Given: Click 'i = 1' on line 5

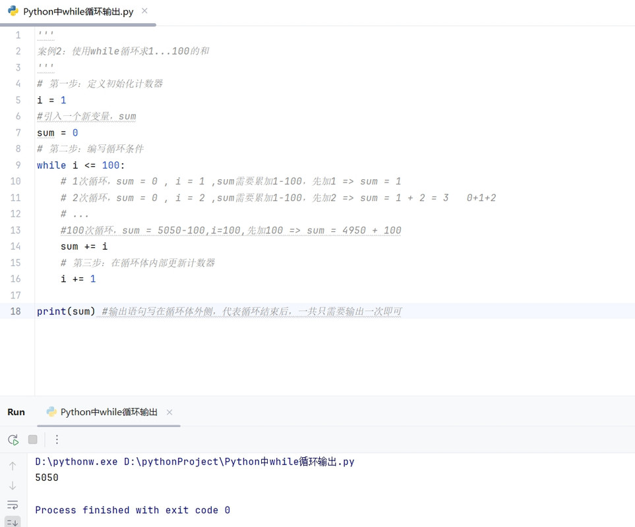Looking at the screenshot, I should pos(51,100).
